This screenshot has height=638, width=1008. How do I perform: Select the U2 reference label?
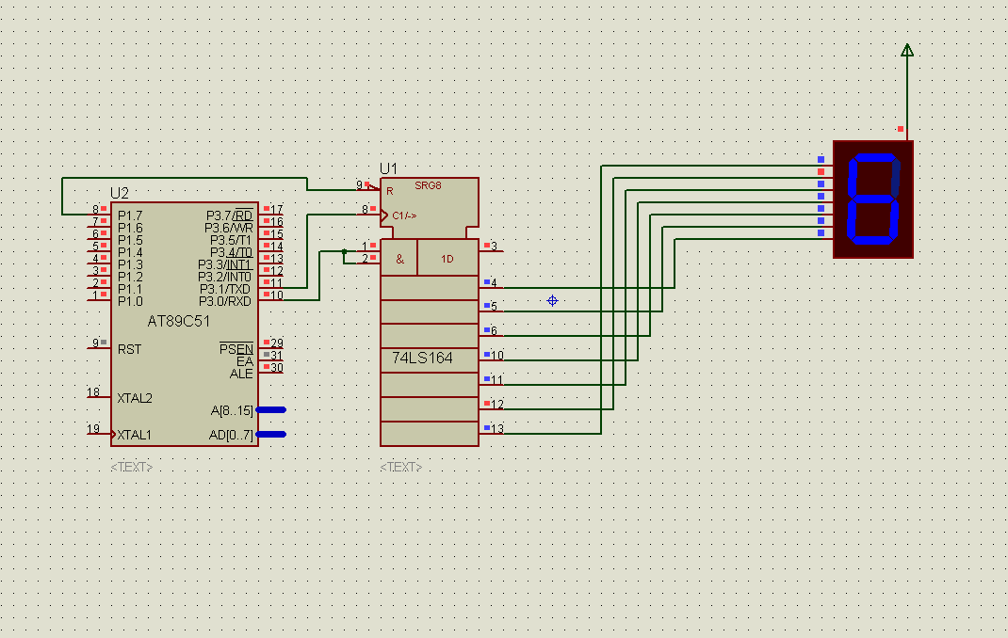click(120, 193)
